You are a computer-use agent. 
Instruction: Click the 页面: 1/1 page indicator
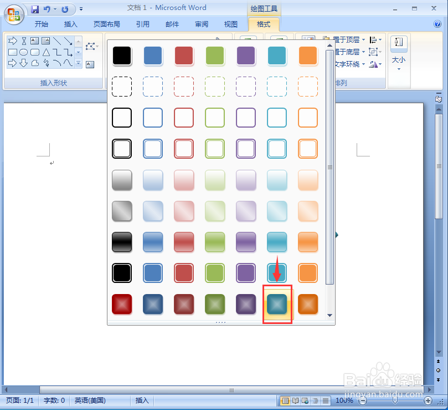coord(20,400)
